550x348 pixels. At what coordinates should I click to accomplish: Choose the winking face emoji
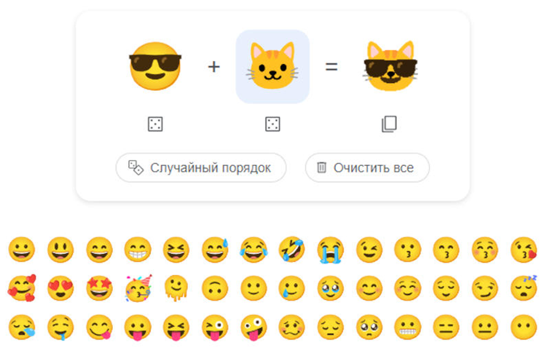(x=369, y=250)
